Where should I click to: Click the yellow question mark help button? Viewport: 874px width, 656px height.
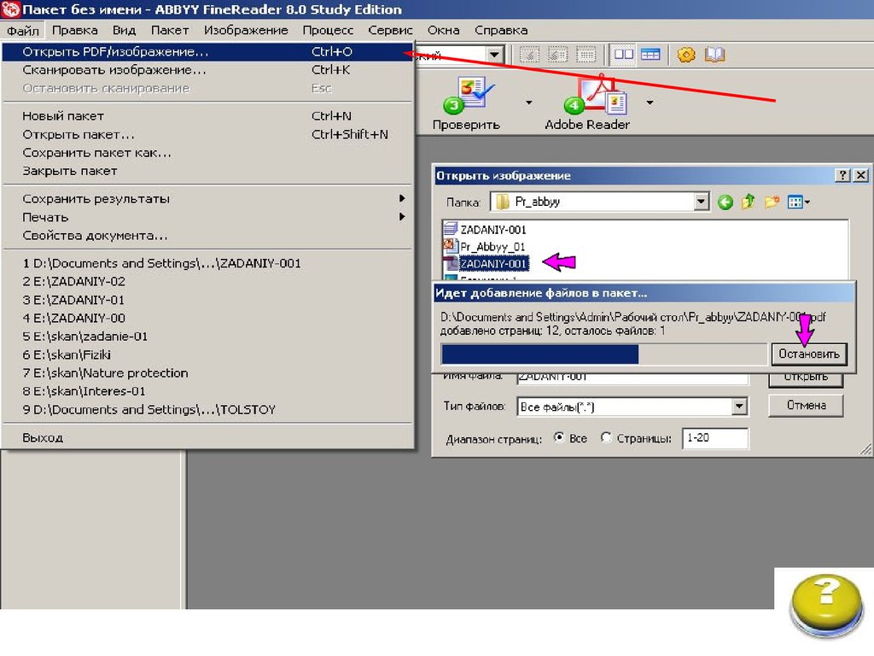826,606
